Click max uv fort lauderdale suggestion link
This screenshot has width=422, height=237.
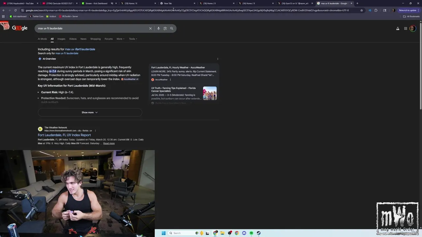tap(80, 49)
